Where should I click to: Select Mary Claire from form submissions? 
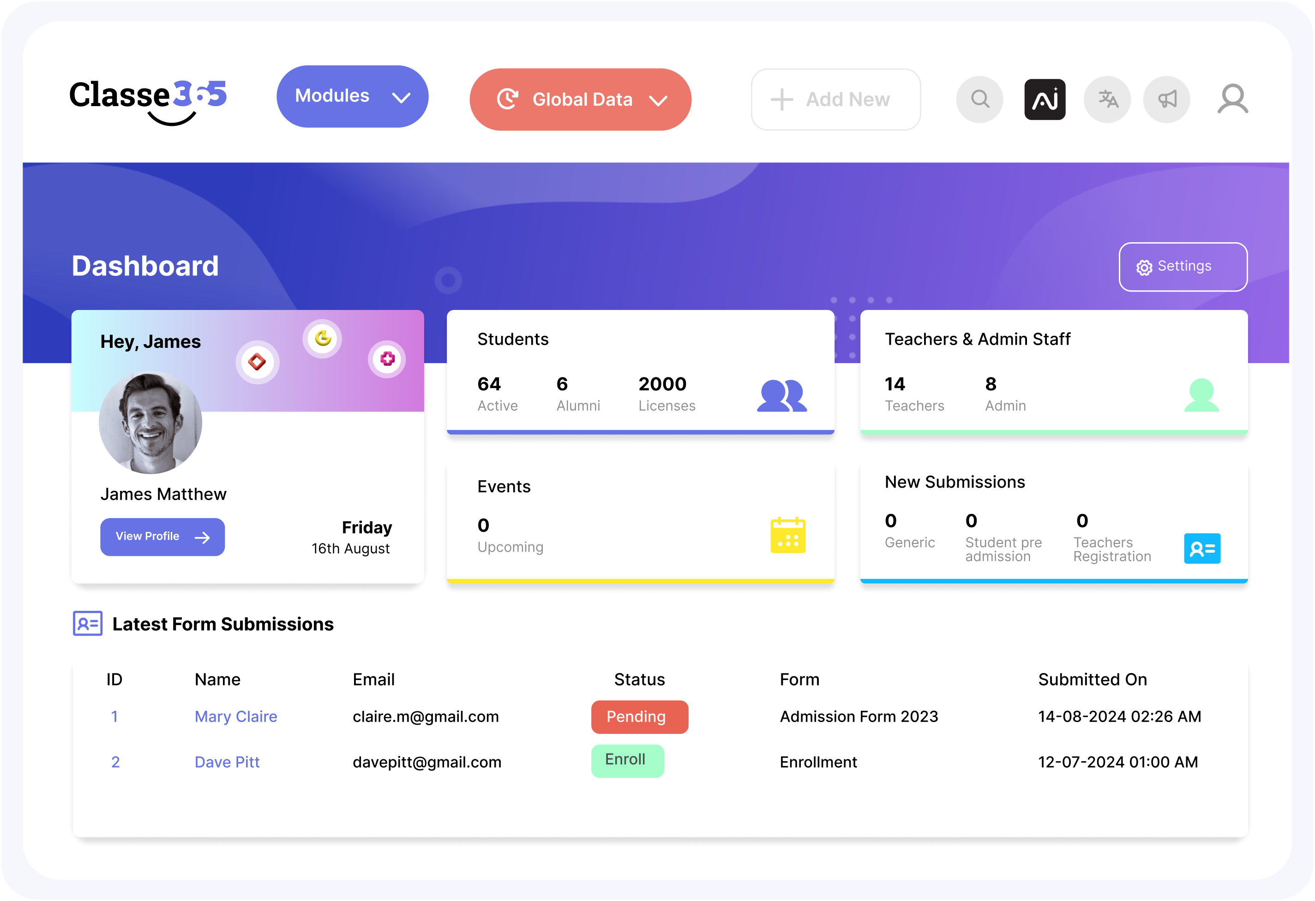click(236, 716)
